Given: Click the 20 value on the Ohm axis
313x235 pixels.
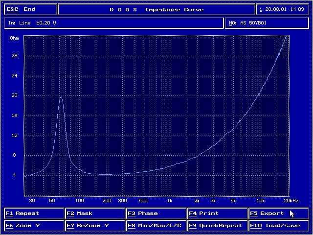Looking at the screenshot, I should coord(14,96).
